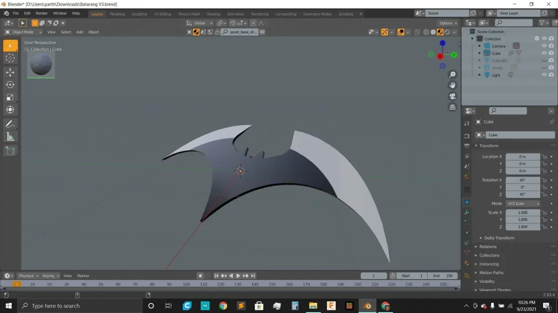
Task: Switch to the Sculpting workspace tab
Action: coord(139,14)
